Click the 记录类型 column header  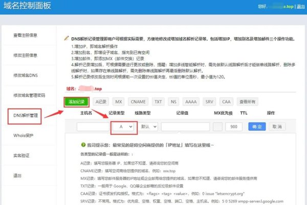coord(117,113)
